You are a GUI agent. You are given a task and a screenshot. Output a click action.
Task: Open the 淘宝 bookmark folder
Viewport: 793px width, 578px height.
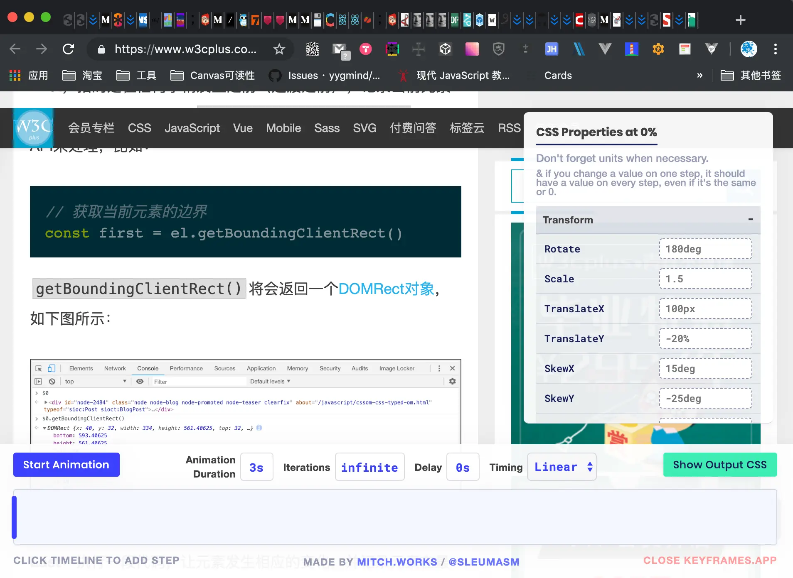pyautogui.click(x=82, y=75)
